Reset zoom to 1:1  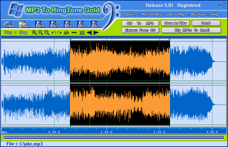pos(47,32)
